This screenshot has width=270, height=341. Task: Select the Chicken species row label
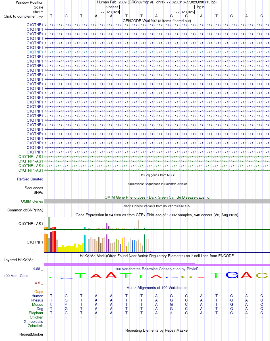pyautogui.click(x=37, y=317)
